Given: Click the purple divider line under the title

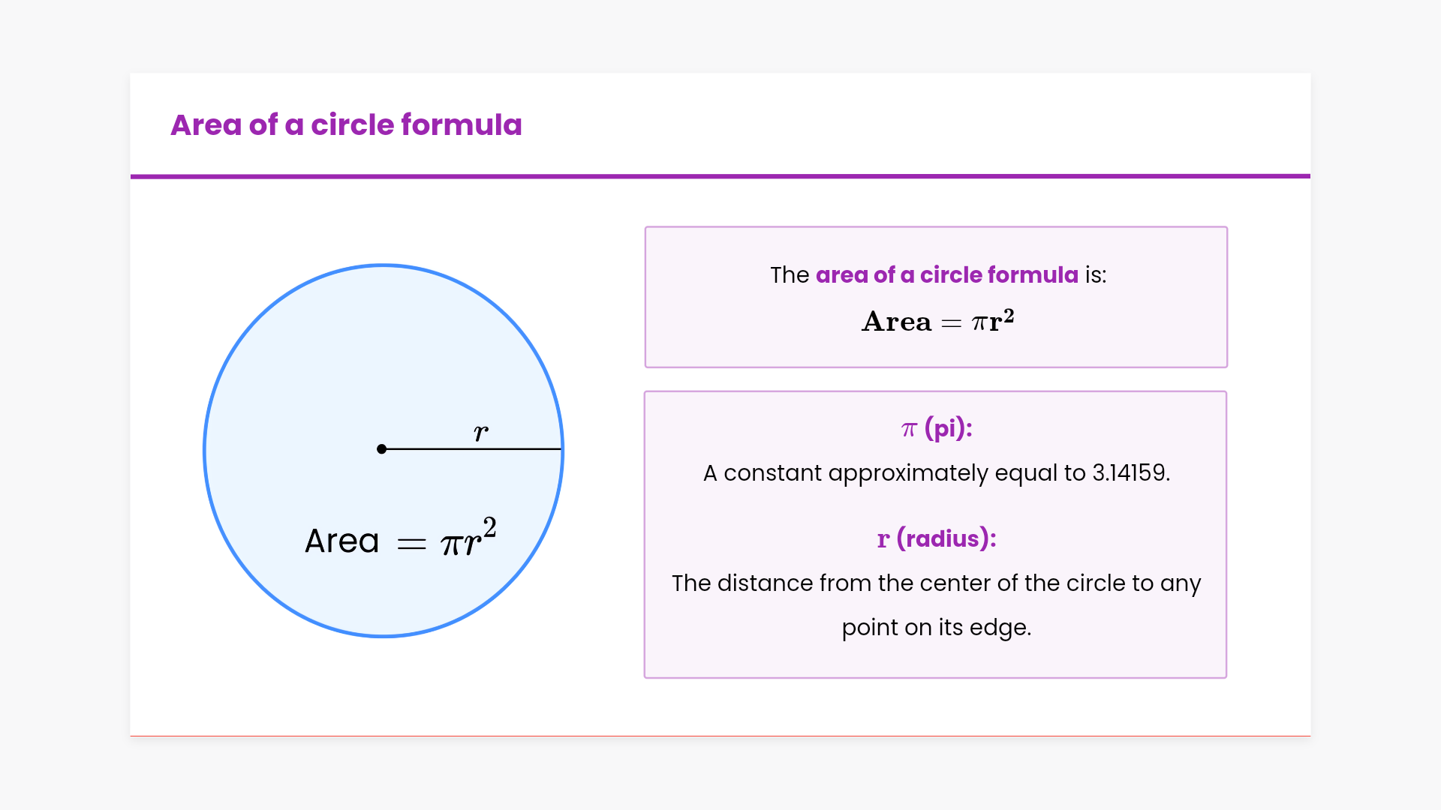Looking at the screenshot, I should point(720,176).
